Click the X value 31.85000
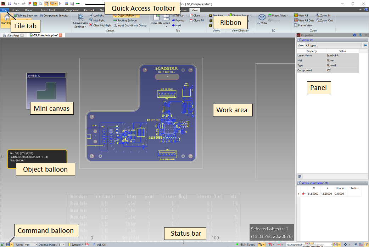This screenshot has width=369, height=247. click(x=313, y=194)
